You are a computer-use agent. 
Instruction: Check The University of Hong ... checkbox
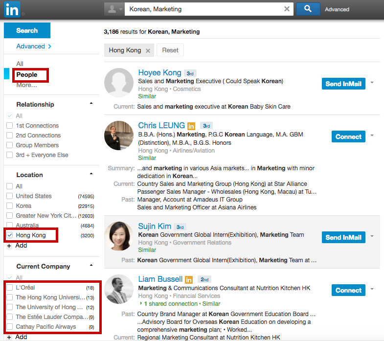pyautogui.click(x=10, y=307)
